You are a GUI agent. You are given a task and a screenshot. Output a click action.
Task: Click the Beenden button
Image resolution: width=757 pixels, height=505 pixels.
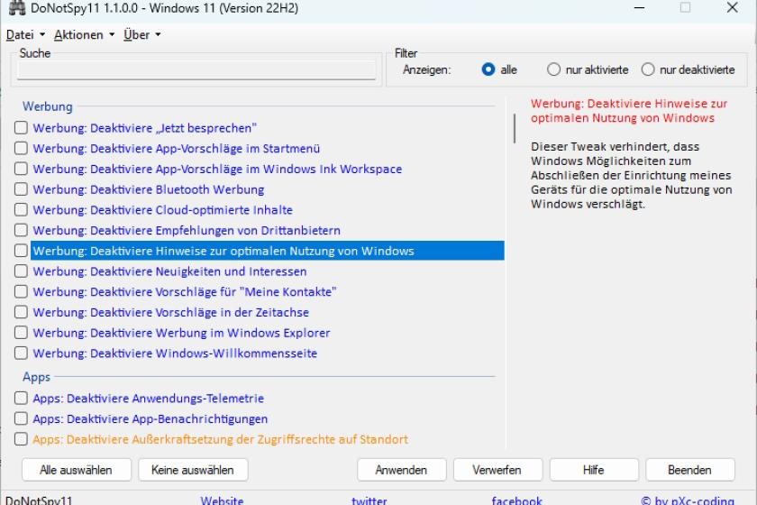click(690, 470)
